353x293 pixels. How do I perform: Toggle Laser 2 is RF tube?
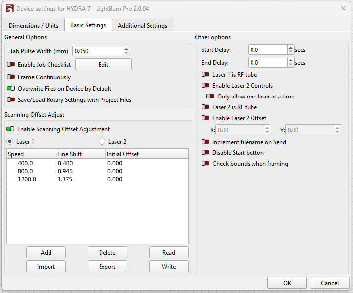click(x=205, y=107)
